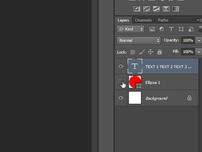
Task: Click the lock all padlock icon
Action: click(x=160, y=52)
